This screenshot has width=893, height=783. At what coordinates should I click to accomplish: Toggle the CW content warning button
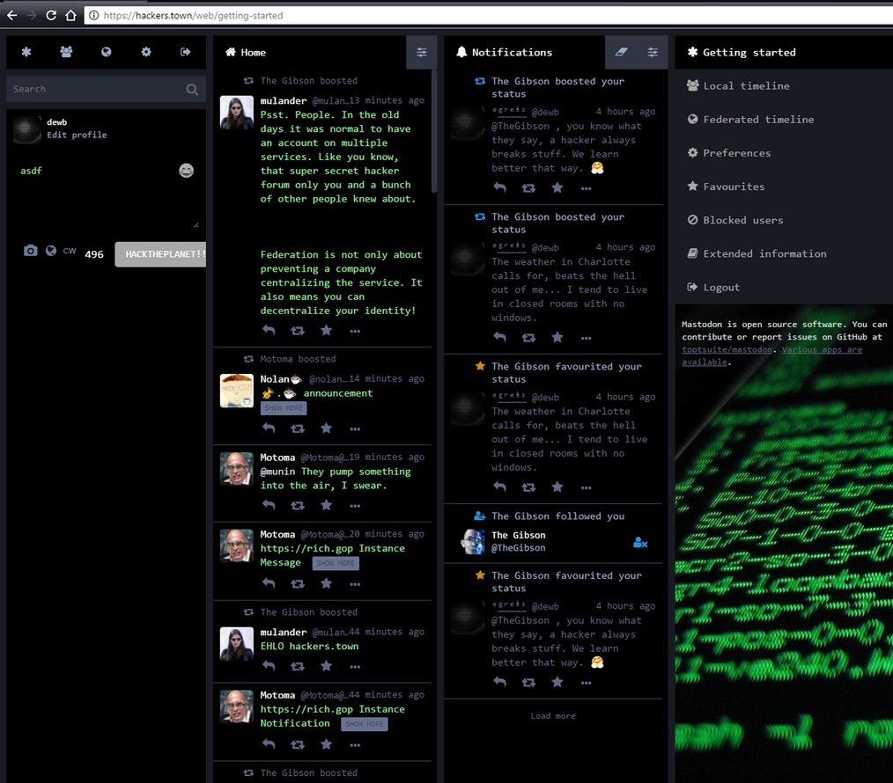[x=70, y=251]
